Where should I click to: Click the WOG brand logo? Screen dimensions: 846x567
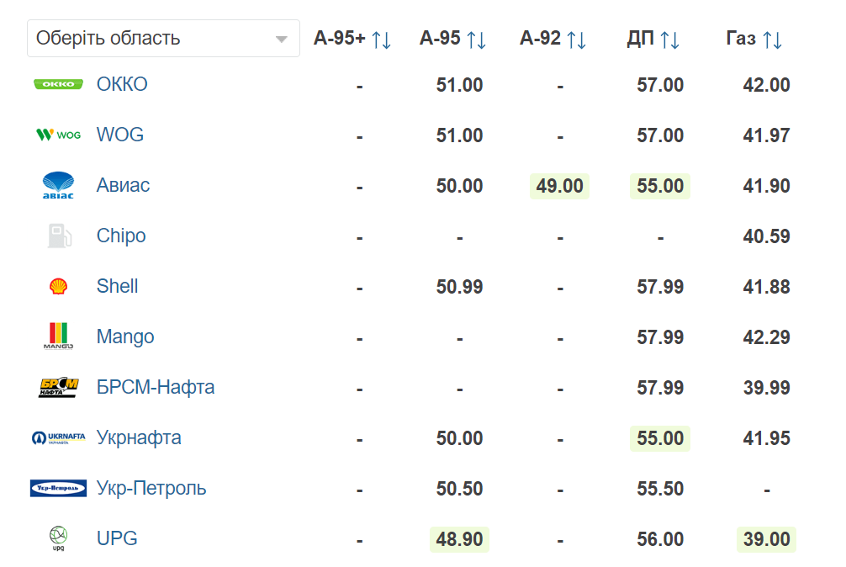pyautogui.click(x=58, y=135)
